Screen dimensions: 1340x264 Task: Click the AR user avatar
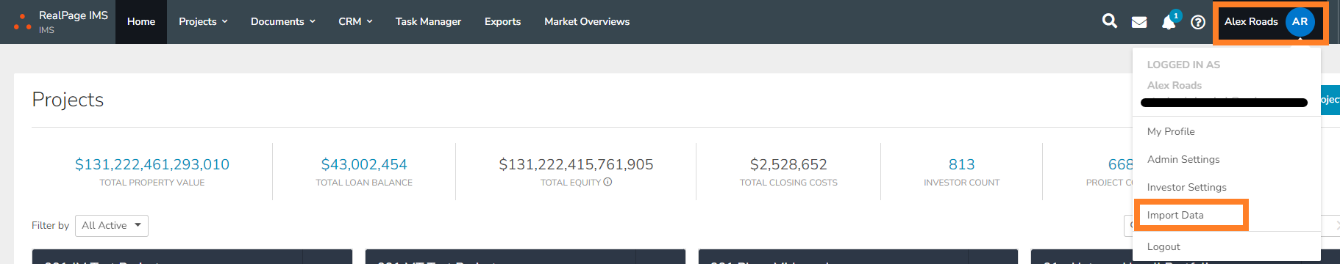click(1300, 21)
